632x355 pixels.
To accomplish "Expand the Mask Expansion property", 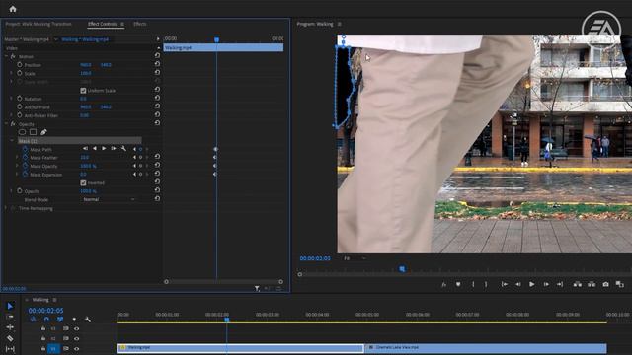I will [17, 175].
